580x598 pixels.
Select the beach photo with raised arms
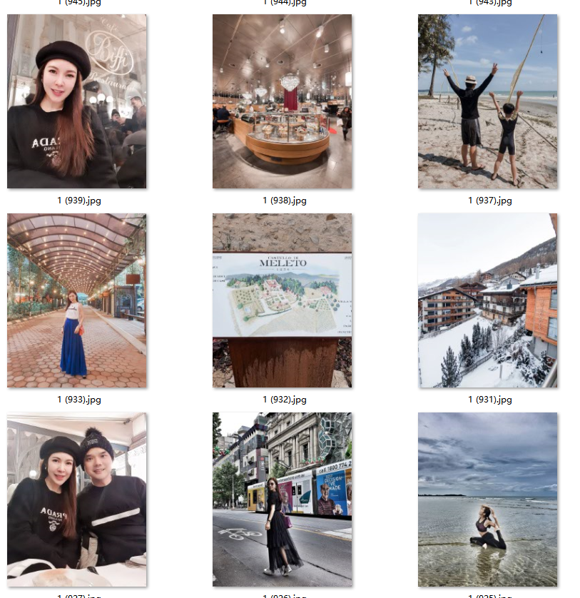[487, 101]
